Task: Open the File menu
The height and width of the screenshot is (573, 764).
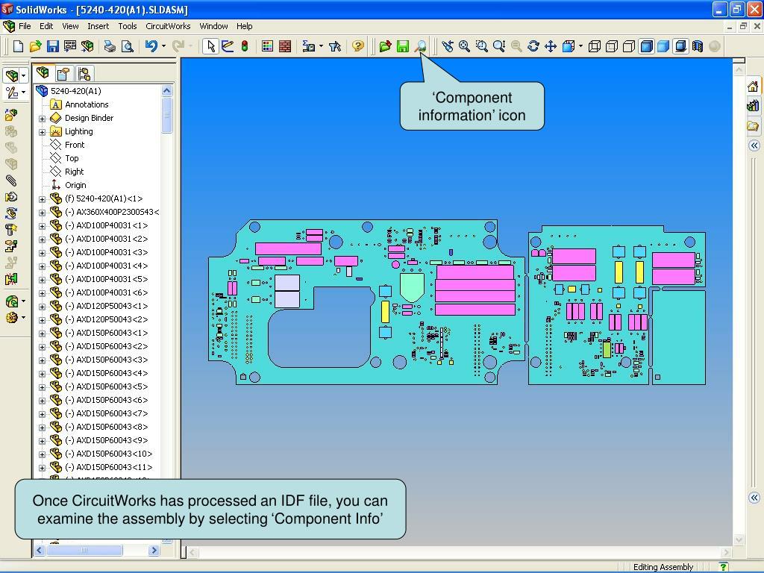Action: pyautogui.click(x=25, y=26)
